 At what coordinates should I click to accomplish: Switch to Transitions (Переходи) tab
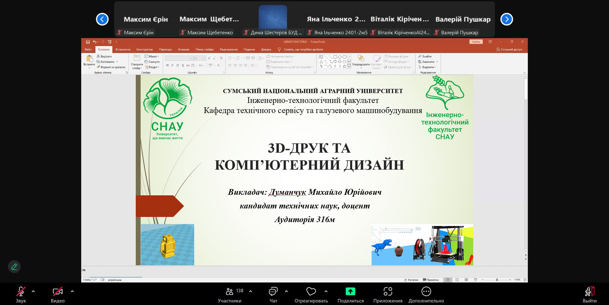(165, 50)
